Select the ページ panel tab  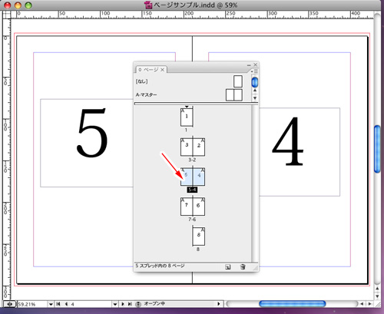point(151,70)
